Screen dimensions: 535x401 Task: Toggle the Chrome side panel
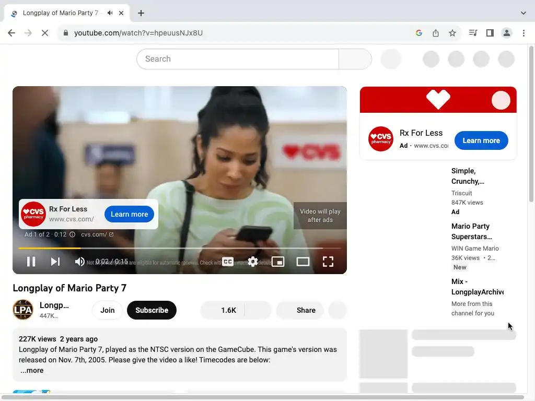click(x=490, y=33)
